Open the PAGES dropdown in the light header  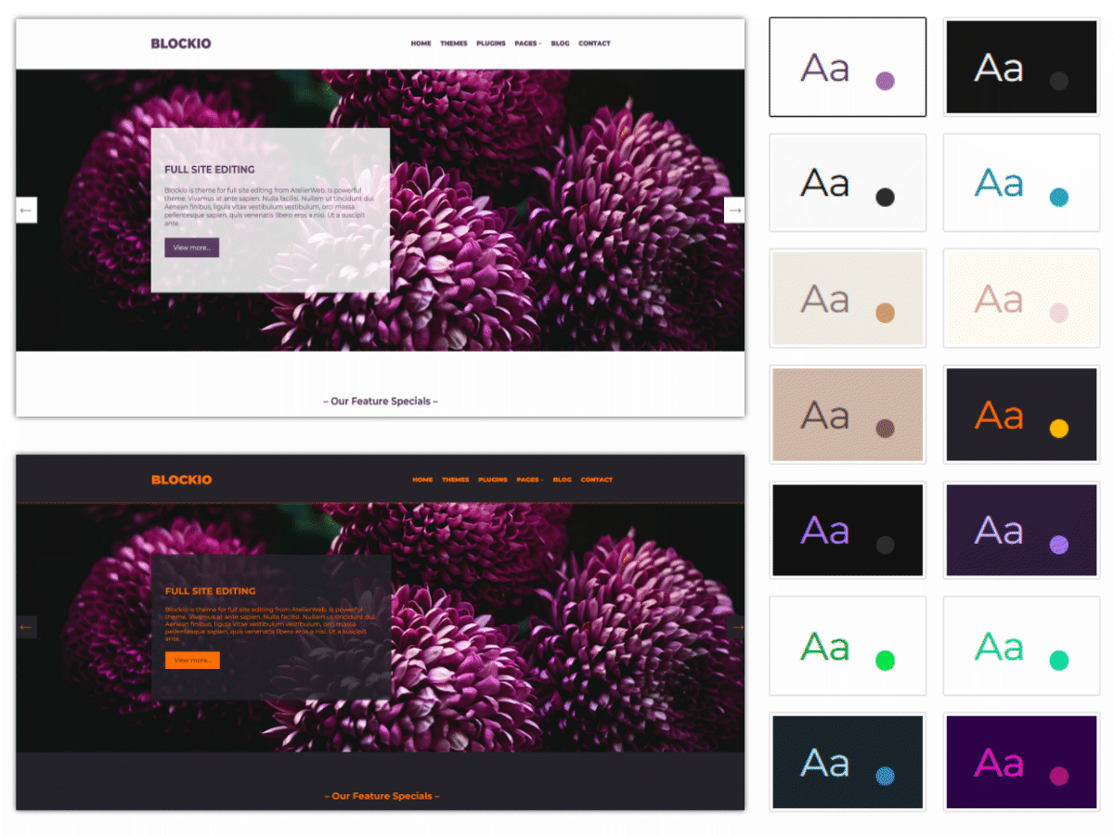(527, 43)
